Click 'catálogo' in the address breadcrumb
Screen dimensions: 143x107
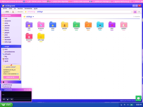[40, 12]
